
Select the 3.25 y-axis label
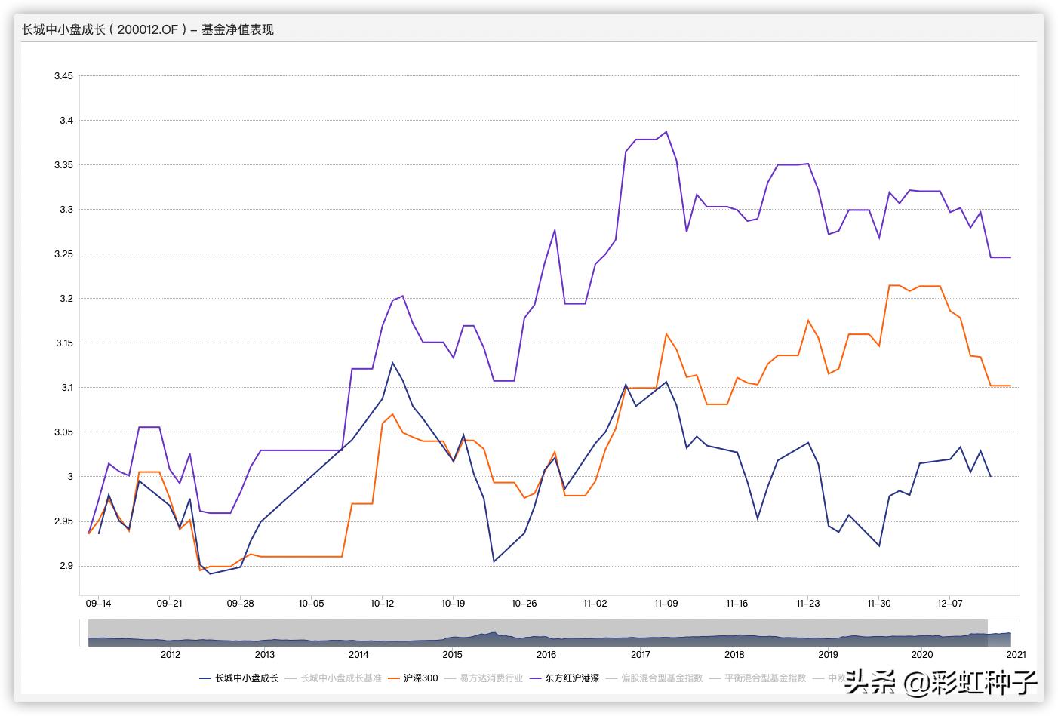click(63, 254)
